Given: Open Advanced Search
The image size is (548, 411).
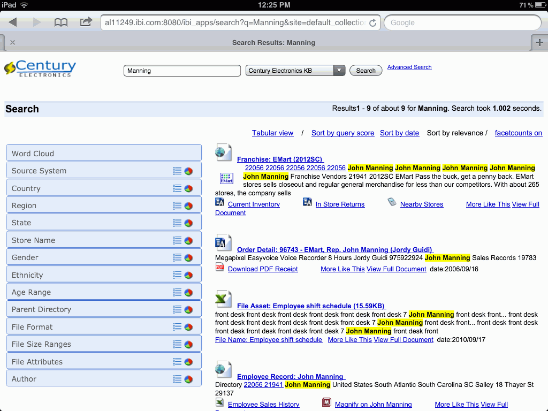Looking at the screenshot, I should (409, 67).
